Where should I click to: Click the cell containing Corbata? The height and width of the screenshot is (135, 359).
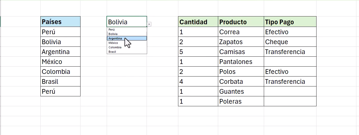[241, 81]
